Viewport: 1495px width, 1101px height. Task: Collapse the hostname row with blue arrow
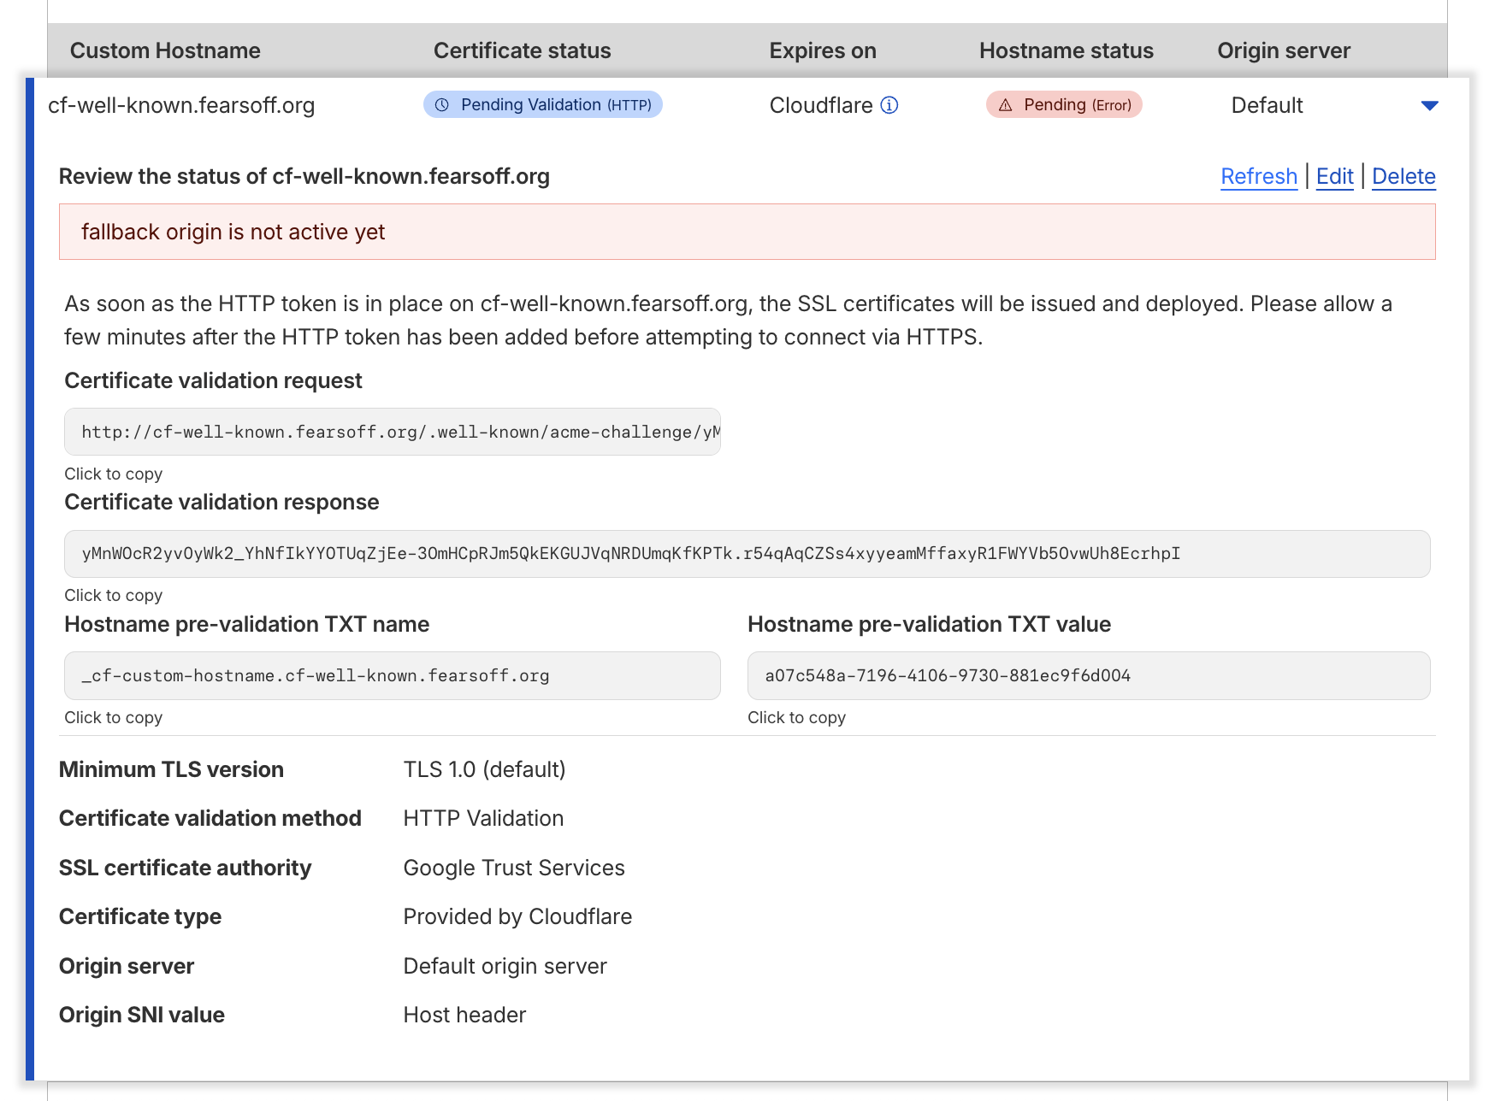tap(1429, 106)
